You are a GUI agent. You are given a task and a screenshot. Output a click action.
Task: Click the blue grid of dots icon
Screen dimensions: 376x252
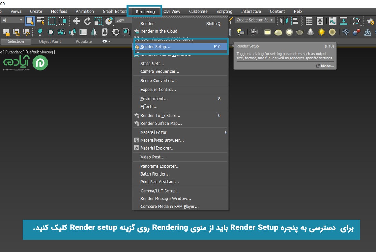346,32
